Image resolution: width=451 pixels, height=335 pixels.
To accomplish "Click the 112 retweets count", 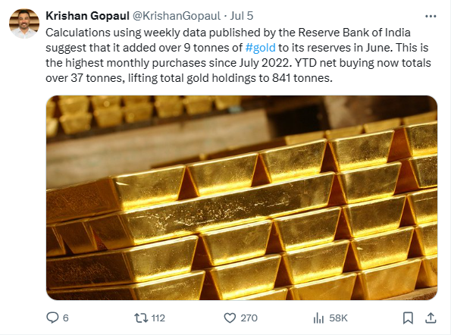I will [158, 318].
